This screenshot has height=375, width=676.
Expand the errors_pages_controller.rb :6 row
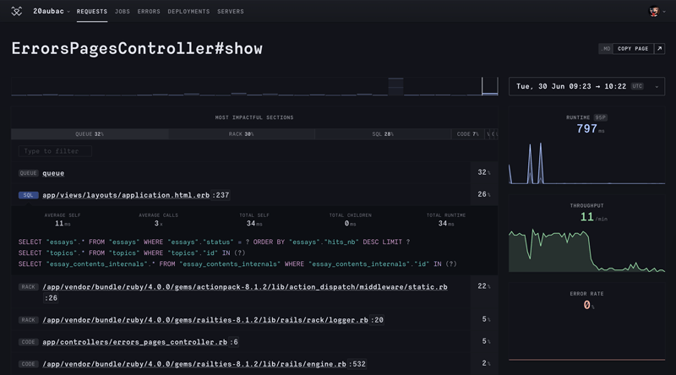coord(254,342)
